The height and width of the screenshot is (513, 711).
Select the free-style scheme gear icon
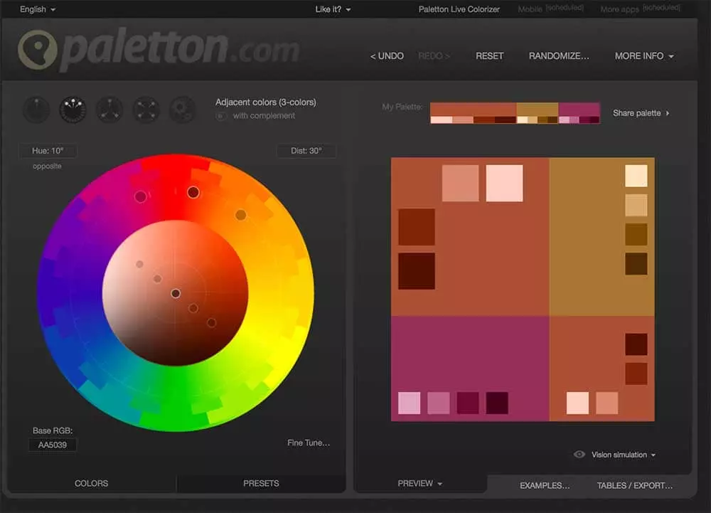click(x=181, y=110)
